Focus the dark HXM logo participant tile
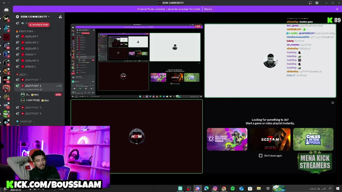 (137, 137)
